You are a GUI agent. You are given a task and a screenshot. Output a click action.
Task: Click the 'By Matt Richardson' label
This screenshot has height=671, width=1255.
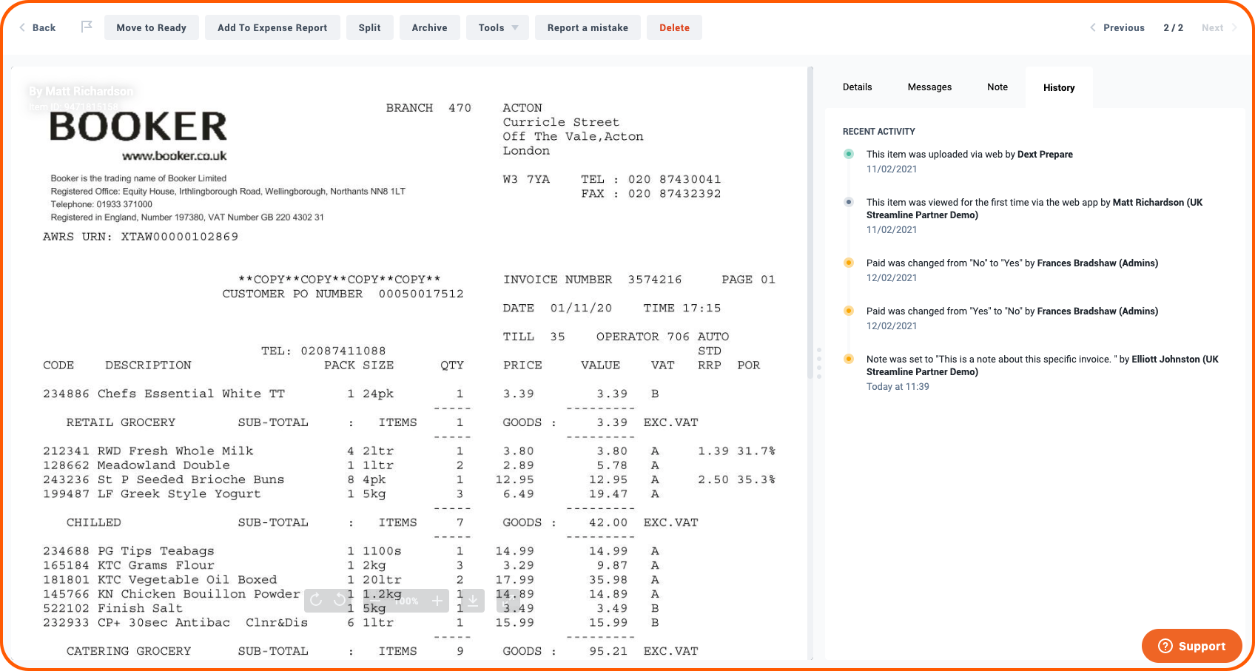[x=81, y=91]
